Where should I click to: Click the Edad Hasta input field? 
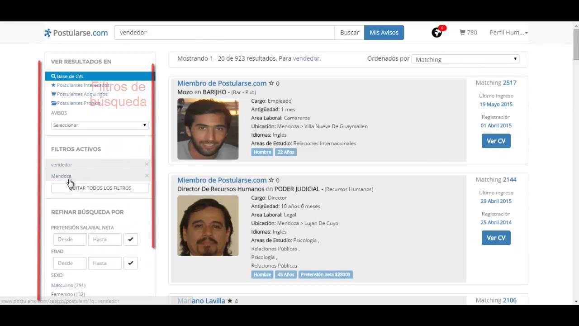[105, 263]
